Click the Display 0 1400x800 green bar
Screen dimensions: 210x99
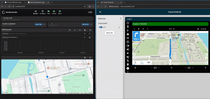tap(170, 24)
